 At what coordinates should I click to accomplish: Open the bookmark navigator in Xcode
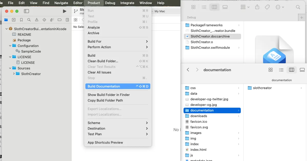click(21, 20)
